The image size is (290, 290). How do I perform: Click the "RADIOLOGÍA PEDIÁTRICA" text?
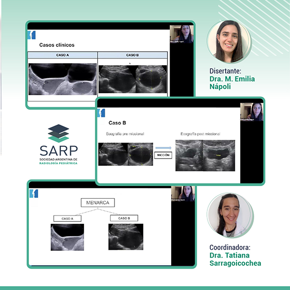click(x=58, y=163)
